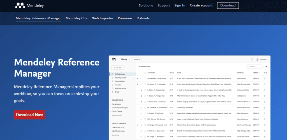Tick the checkbox for S. Bouquillon row
This screenshot has width=287, height=140.
[145, 102]
